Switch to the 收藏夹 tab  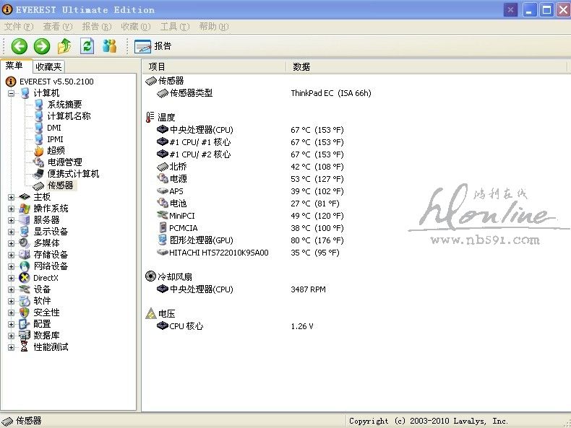click(x=48, y=66)
